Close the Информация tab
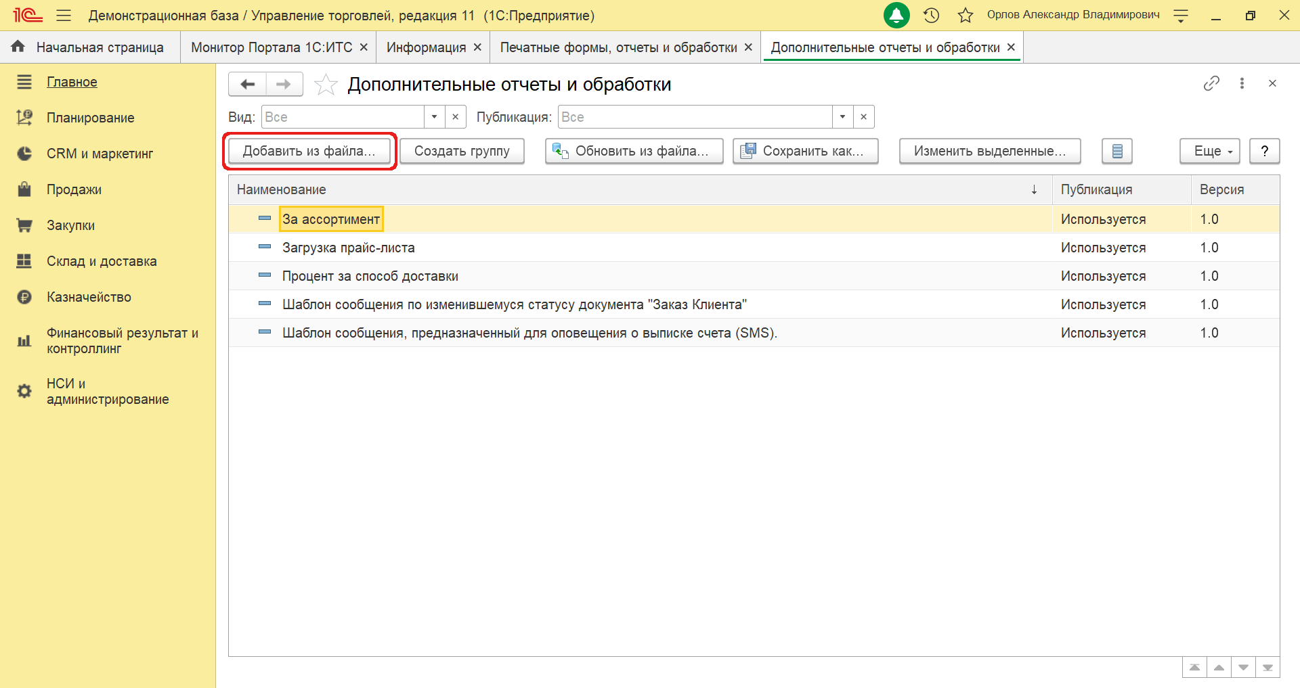 point(477,47)
